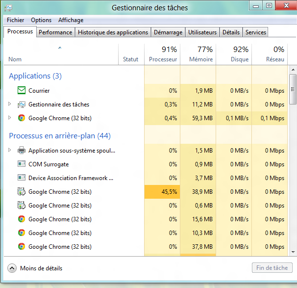297x288 pixels.
Task: Select the Courrier process name
Action: [x=39, y=91]
